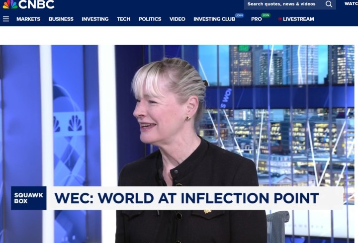Viewport: 358px width, 243px height.
Task: Expand the Politics navigation dropdown
Action: [x=150, y=19]
